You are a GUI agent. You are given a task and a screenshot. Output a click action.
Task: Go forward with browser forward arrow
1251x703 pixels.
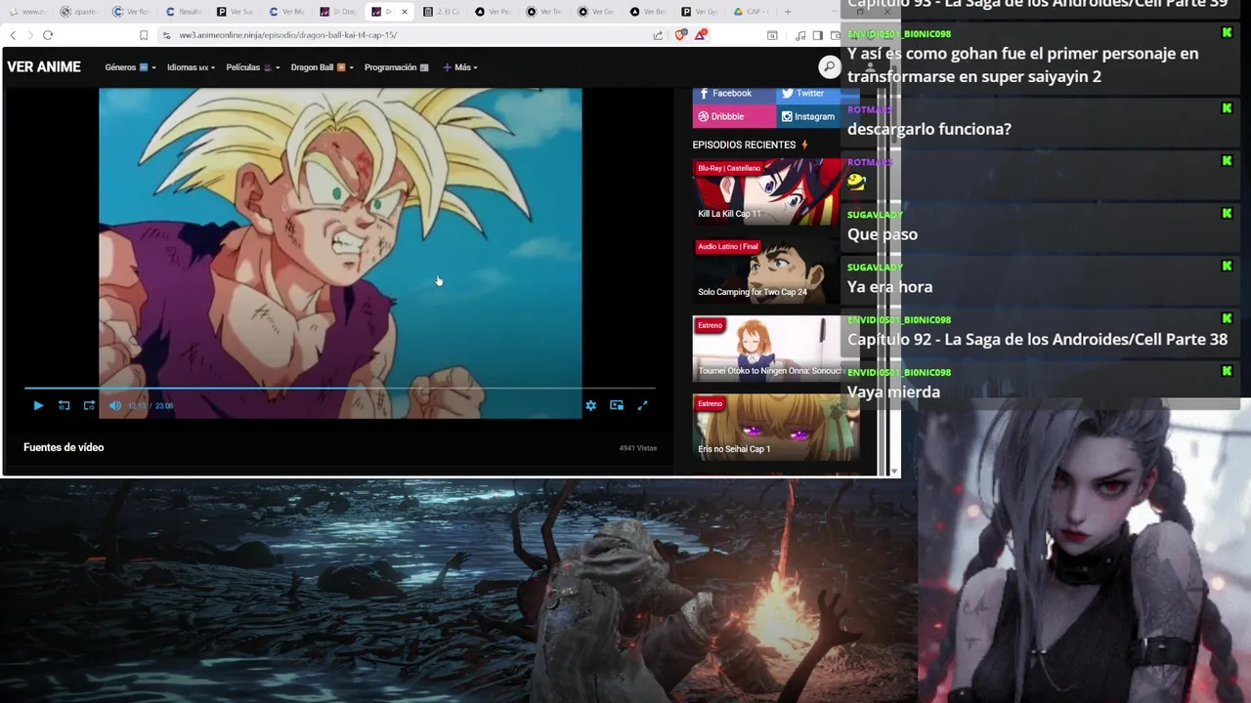[29, 35]
